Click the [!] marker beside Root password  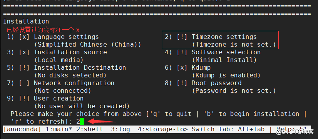point(182,83)
